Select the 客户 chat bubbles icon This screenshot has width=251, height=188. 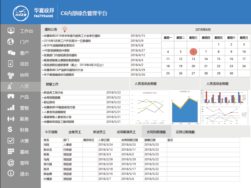pos(11,53)
